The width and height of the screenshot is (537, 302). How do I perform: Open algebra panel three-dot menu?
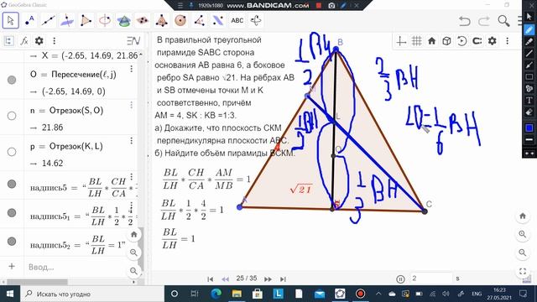click(x=54, y=41)
